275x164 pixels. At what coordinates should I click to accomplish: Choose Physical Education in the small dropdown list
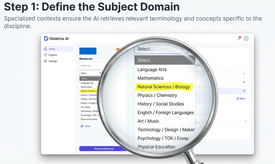(89, 119)
